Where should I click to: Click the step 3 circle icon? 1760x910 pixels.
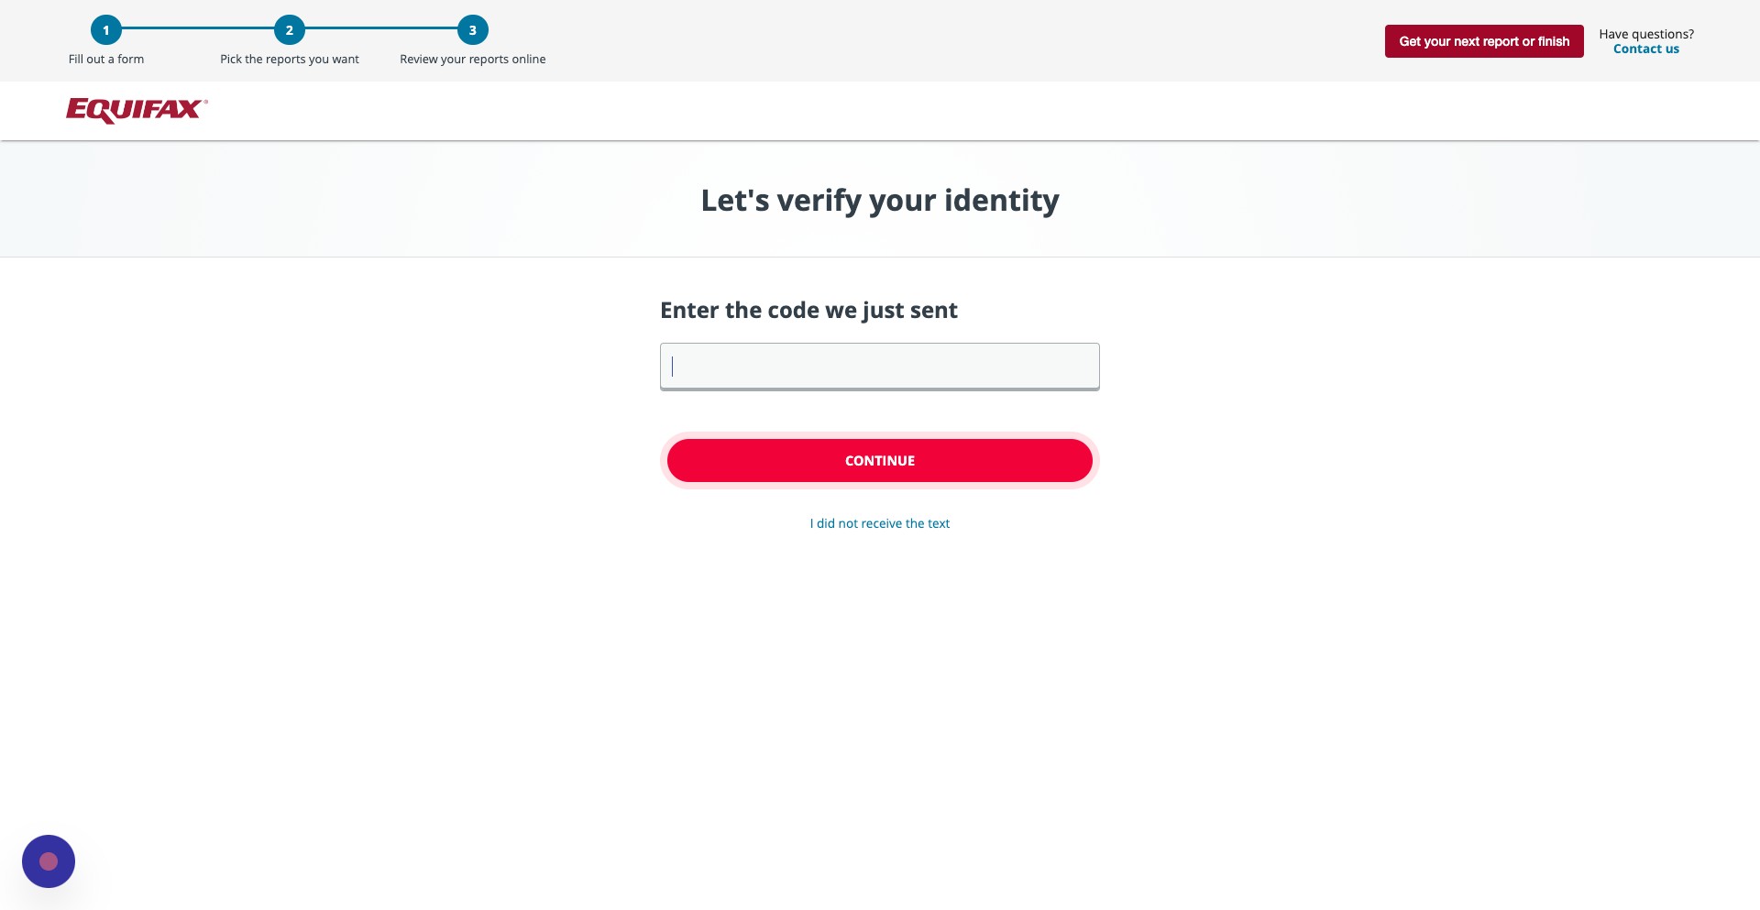pyautogui.click(x=473, y=30)
